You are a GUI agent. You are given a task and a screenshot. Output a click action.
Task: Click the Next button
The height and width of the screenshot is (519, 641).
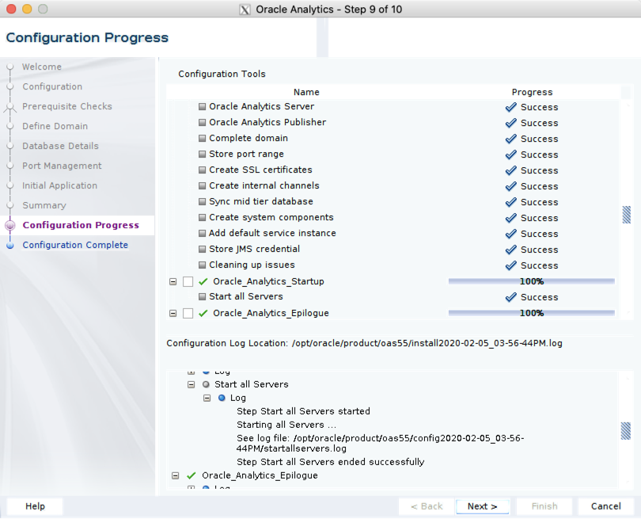pos(483,506)
